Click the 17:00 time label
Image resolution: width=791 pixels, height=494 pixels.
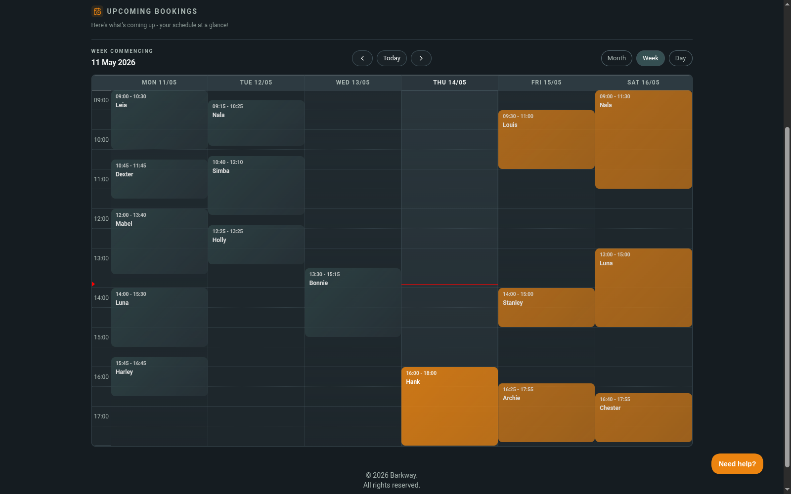(x=101, y=416)
